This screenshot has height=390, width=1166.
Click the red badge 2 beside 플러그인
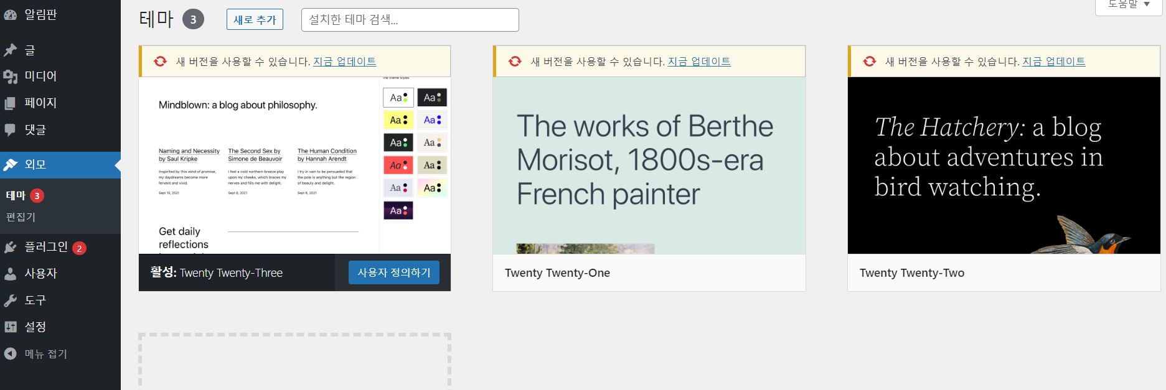[x=79, y=248]
